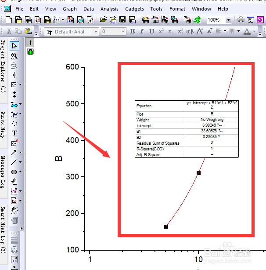Toggle Underline formatting
Screen dimensions: 266x270
[151, 32]
